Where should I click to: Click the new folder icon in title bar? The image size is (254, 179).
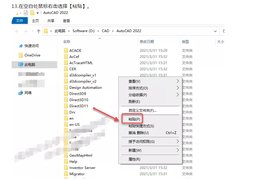tap(32, 13)
